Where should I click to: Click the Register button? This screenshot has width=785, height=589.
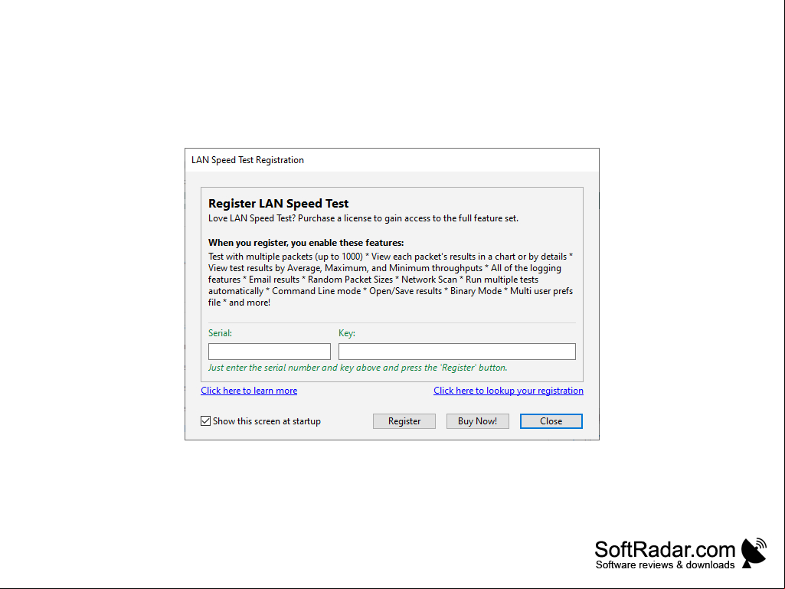tap(404, 421)
